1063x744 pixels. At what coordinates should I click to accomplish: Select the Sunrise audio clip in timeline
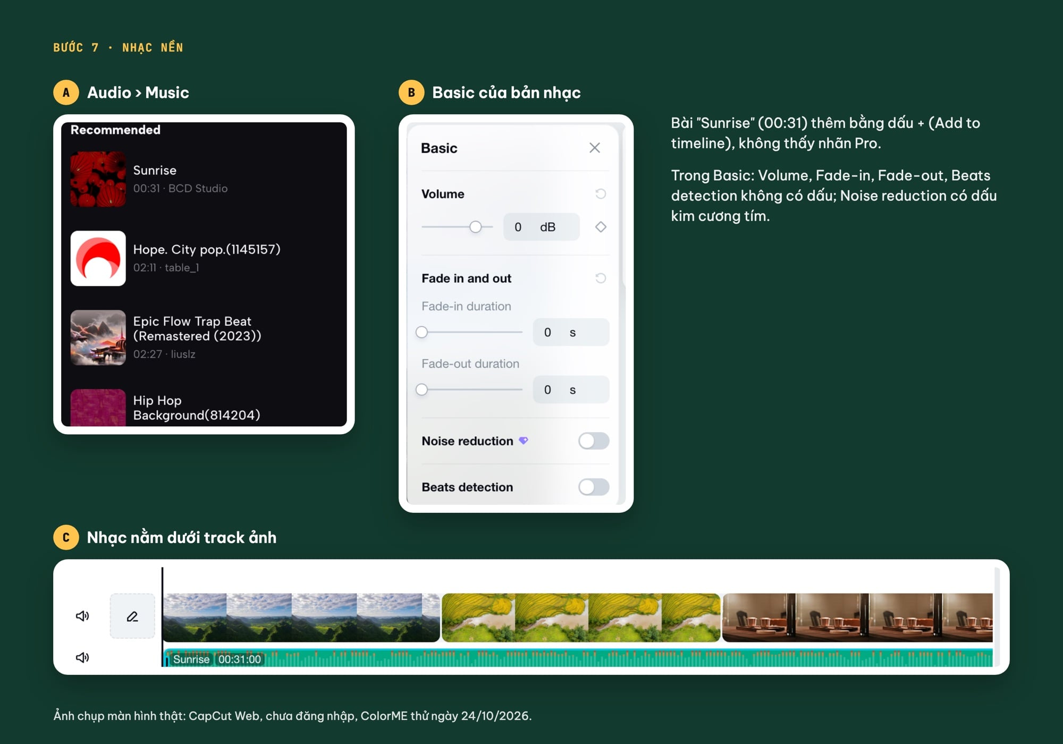tap(578, 658)
